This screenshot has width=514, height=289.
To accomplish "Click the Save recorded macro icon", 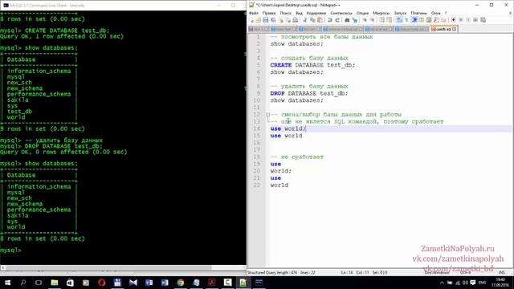I will click(x=483, y=20).
